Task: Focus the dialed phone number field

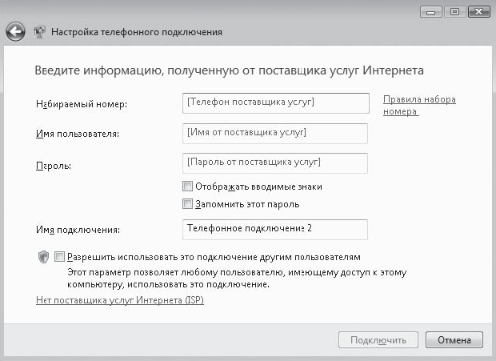Action: (275, 102)
